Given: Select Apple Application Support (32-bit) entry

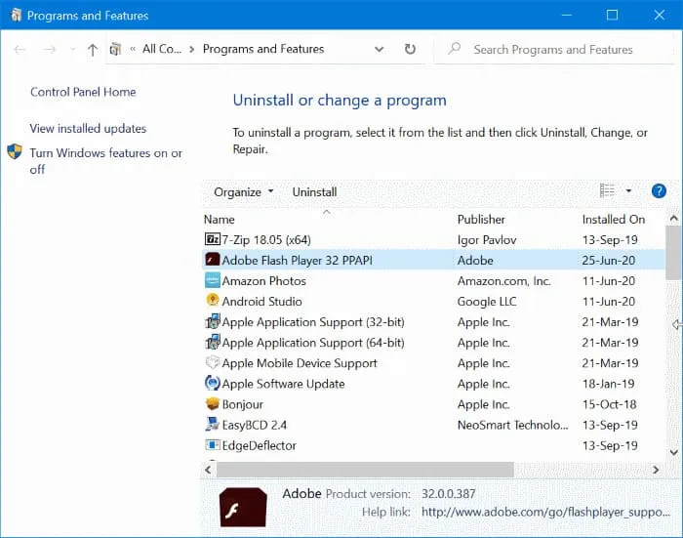Looking at the screenshot, I should tap(433, 322).
